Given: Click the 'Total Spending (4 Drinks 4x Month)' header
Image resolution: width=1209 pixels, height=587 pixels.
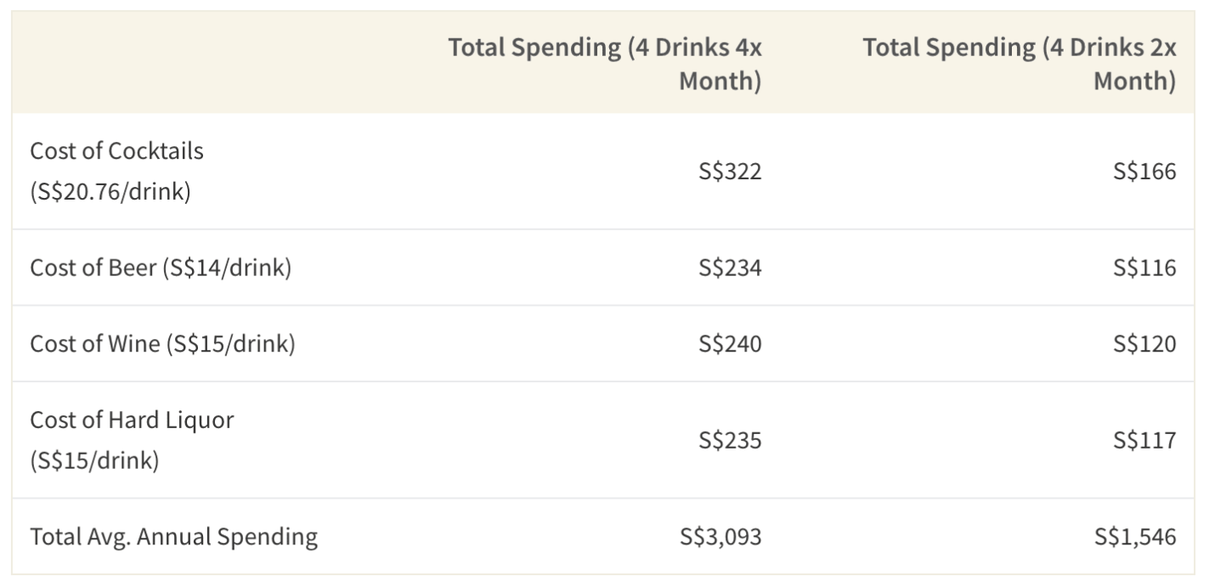Looking at the screenshot, I should point(604,64).
